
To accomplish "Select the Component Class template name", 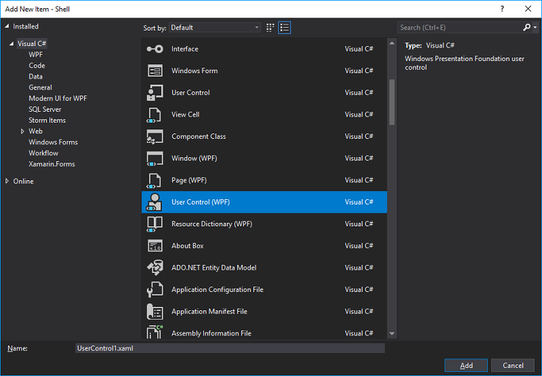I will [x=199, y=136].
